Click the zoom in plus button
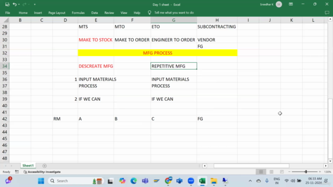Image resolution: width=333 pixels, height=187 pixels. tap(320, 172)
